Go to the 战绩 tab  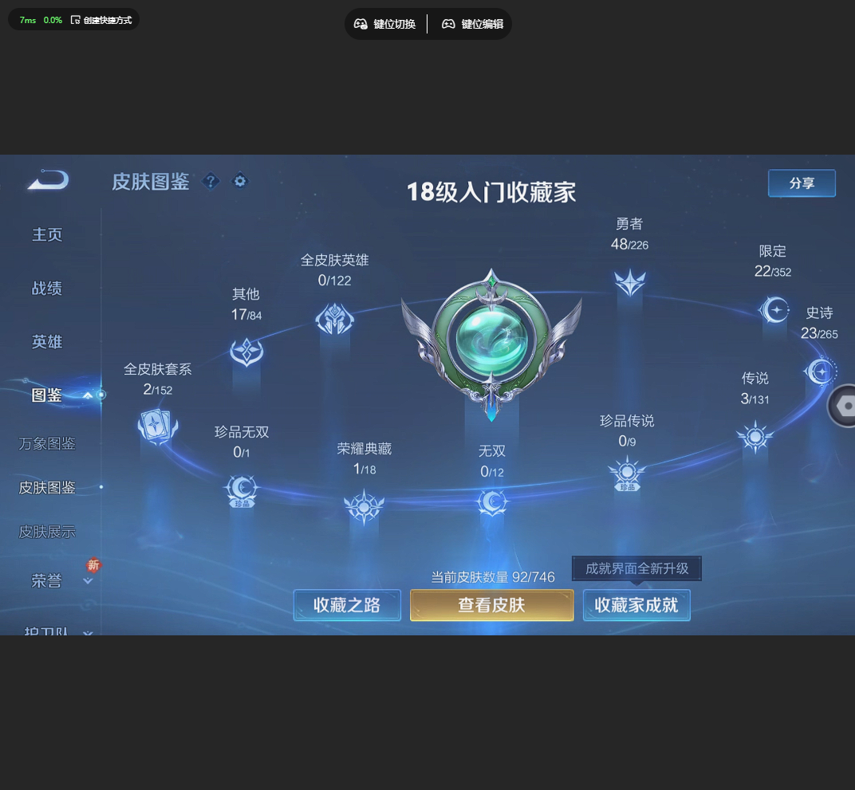[47, 289]
